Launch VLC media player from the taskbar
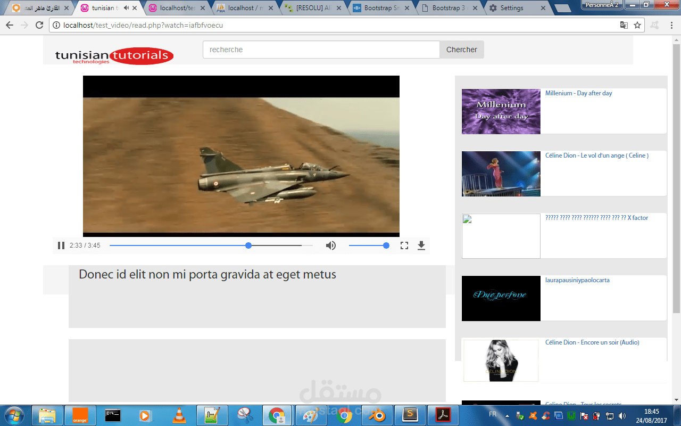 coord(180,415)
